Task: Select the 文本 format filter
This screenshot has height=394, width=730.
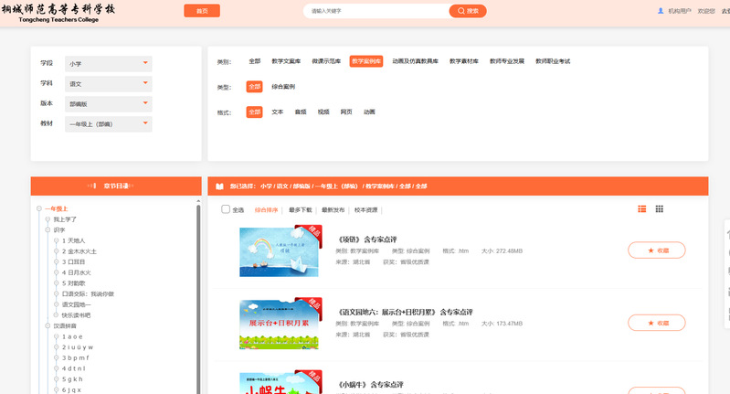Action: 277,112
